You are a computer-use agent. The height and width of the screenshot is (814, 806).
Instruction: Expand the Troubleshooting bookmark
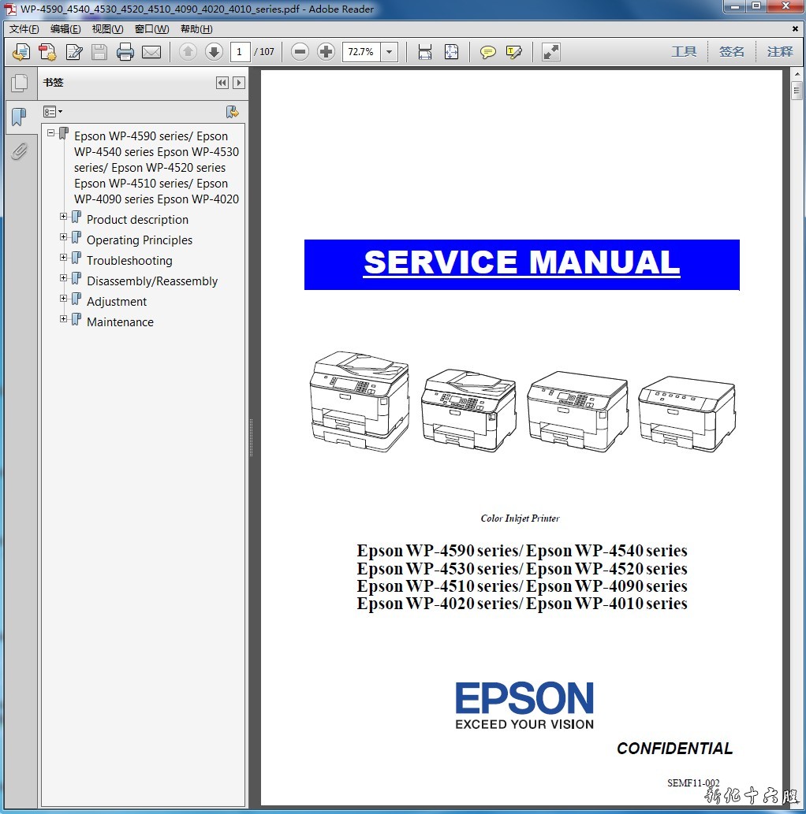tap(64, 258)
